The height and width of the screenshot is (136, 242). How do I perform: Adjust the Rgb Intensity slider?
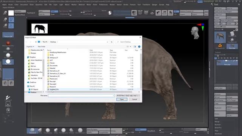(70, 11)
